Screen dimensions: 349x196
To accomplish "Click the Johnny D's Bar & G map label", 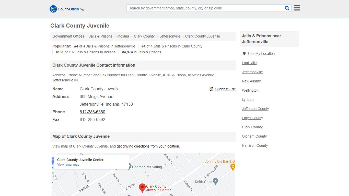I will click(x=220, y=161).
